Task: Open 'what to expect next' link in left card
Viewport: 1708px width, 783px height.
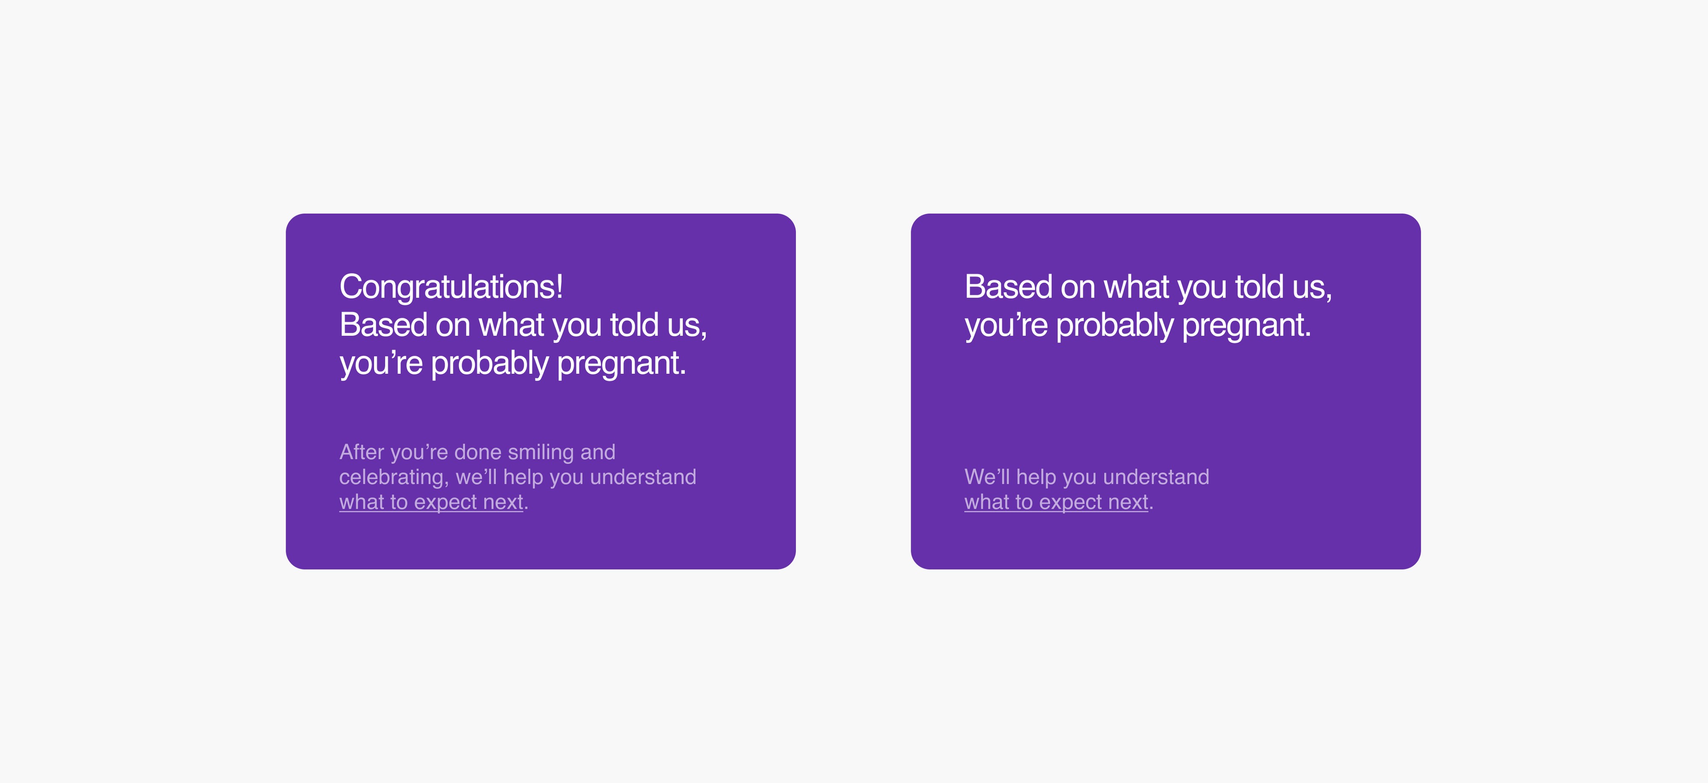Action: 431,502
